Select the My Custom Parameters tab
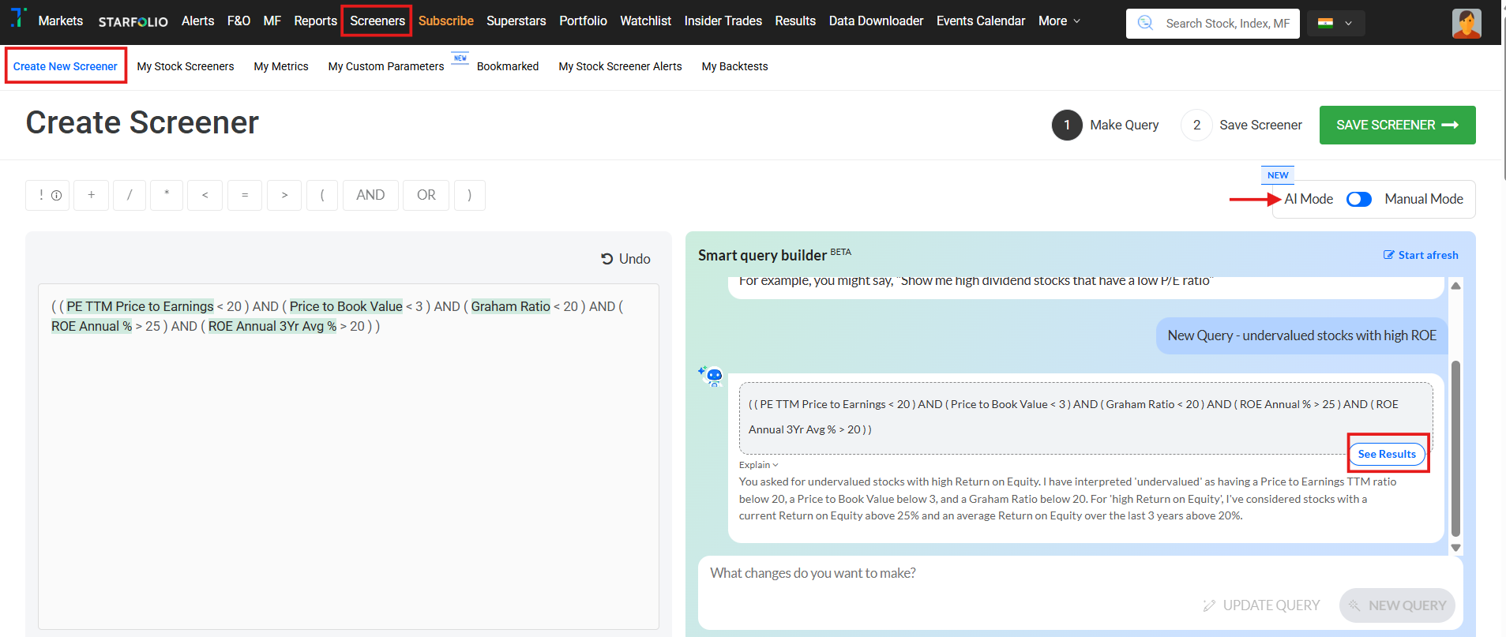The width and height of the screenshot is (1506, 637). pyautogui.click(x=386, y=66)
